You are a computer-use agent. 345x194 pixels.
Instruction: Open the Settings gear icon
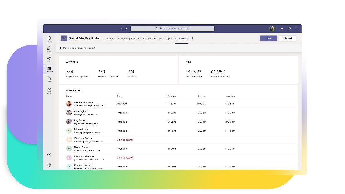(x=49, y=165)
